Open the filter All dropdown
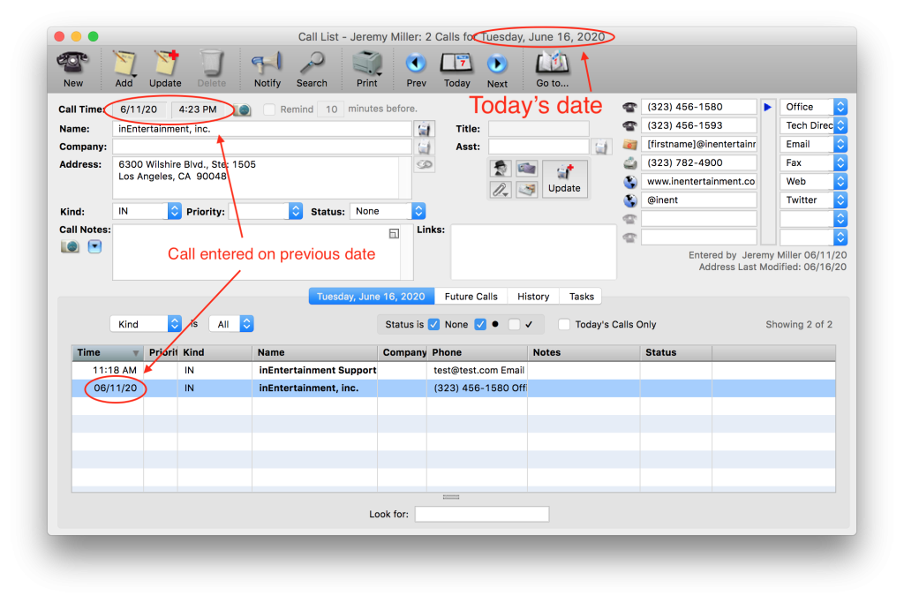The width and height of the screenshot is (904, 603). coord(231,324)
